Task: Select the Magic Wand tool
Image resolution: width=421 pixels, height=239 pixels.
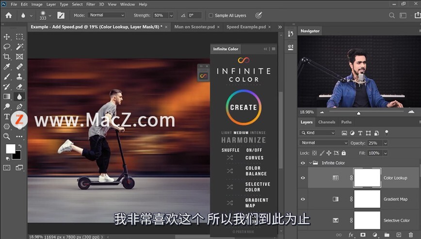Action: [19, 47]
